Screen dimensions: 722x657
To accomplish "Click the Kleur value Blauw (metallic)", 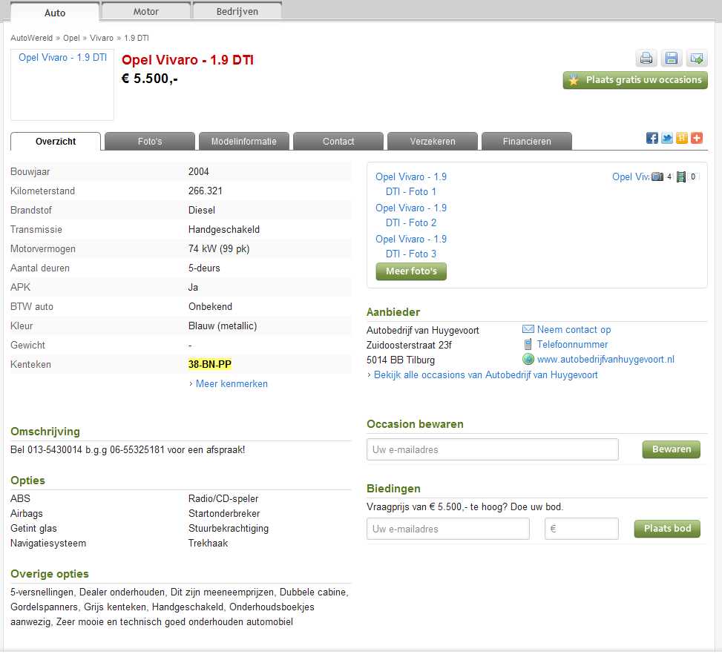I will 223,326.
